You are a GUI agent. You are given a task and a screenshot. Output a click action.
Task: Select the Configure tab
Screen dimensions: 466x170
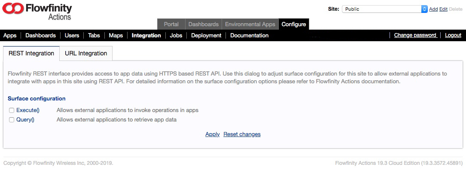(x=294, y=24)
